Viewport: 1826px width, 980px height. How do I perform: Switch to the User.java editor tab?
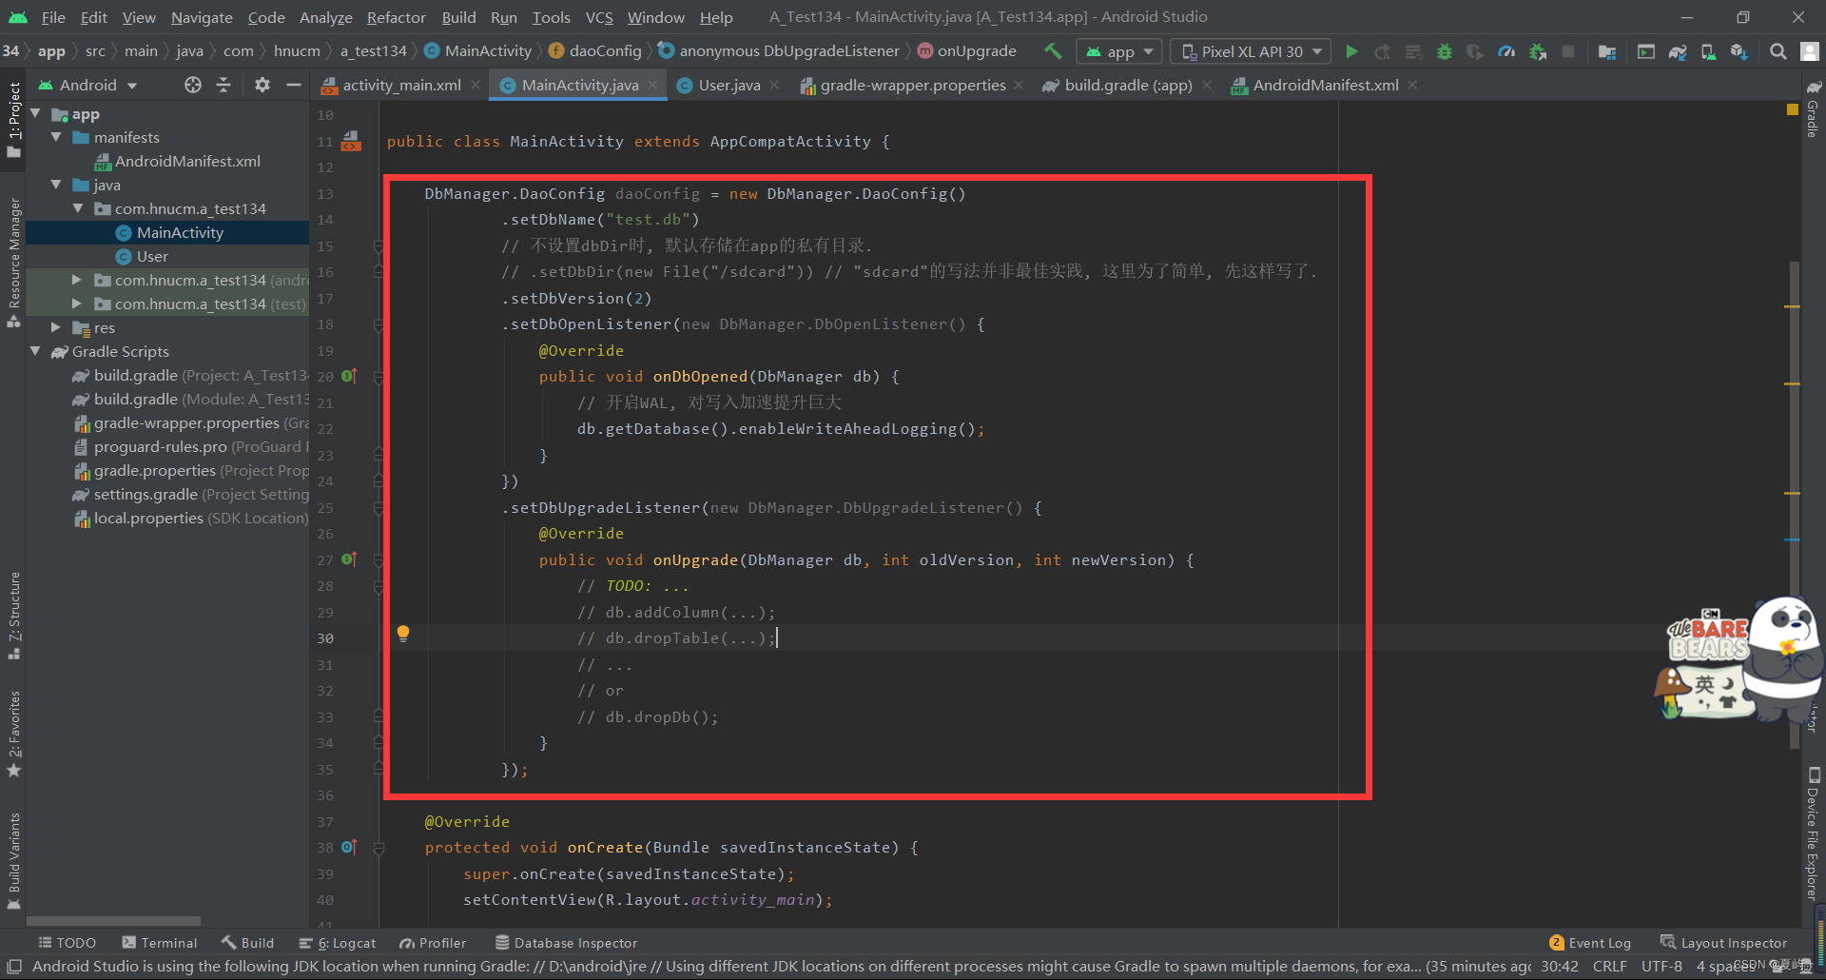728,86
